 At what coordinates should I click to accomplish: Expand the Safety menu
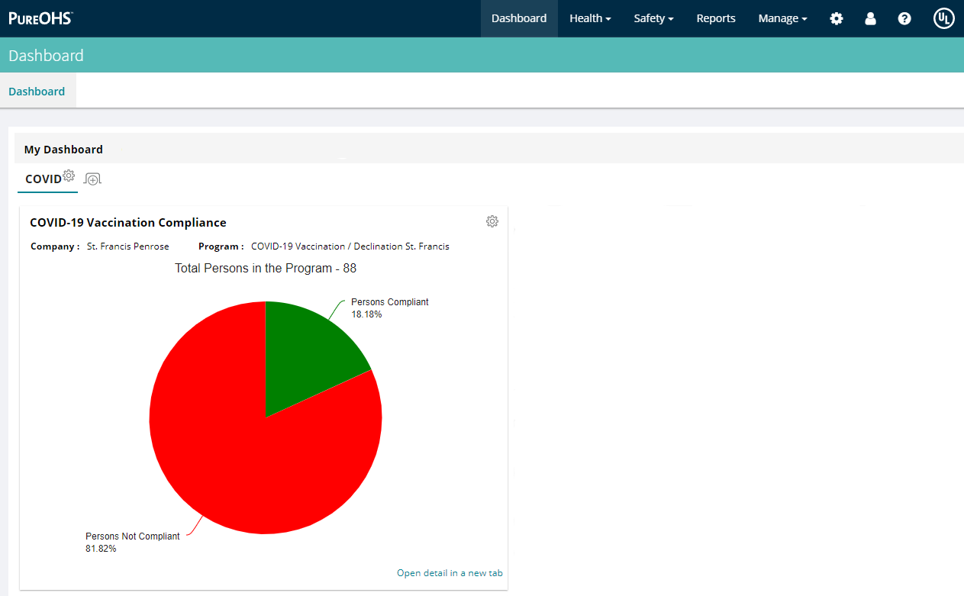(653, 18)
